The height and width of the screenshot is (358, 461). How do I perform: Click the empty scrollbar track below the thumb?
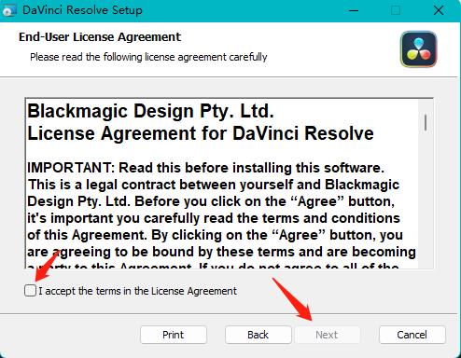click(426, 199)
